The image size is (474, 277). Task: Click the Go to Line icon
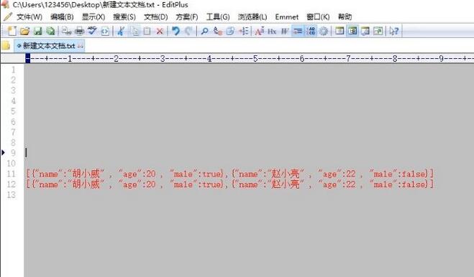[x=244, y=31]
